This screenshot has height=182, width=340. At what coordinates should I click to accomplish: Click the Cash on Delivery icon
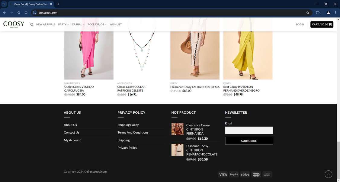(x=267, y=174)
